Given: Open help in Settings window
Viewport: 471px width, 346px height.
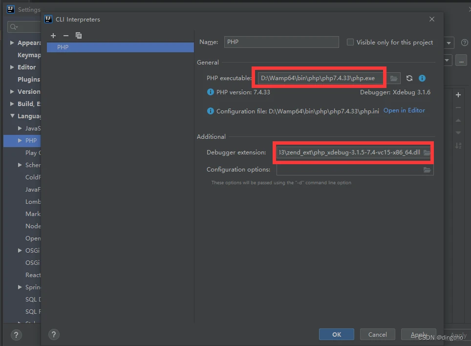Looking at the screenshot, I should click(16, 335).
